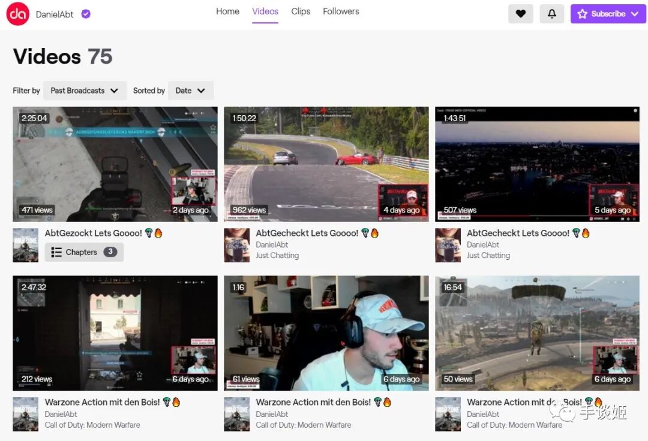The image size is (648, 441).
Task: Open the Date sort dropdown
Action: (x=191, y=91)
